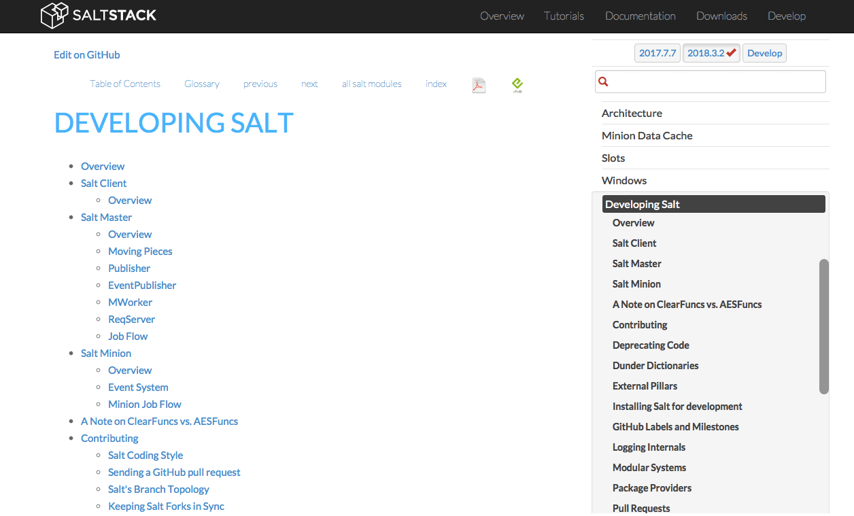Viewport: 854px width, 516px height.
Task: Open the Edit on GitHub link
Action: (x=86, y=55)
